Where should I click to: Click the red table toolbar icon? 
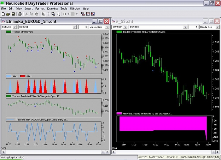click(x=88, y=14)
